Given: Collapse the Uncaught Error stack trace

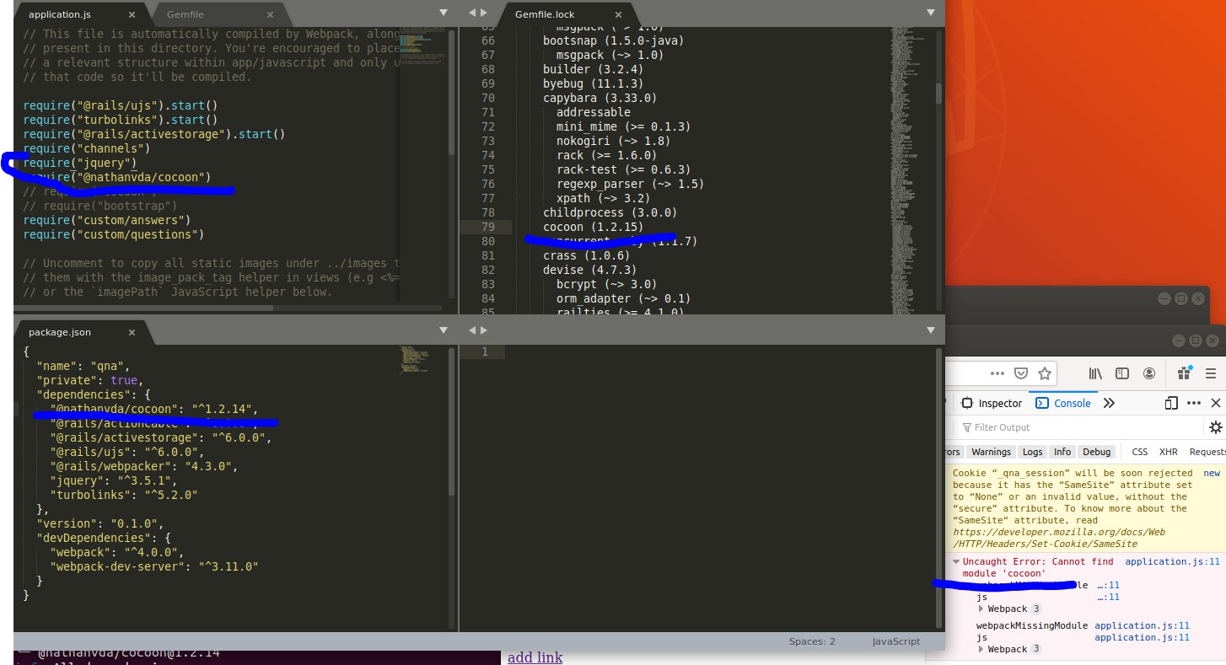Looking at the screenshot, I should tap(956, 561).
